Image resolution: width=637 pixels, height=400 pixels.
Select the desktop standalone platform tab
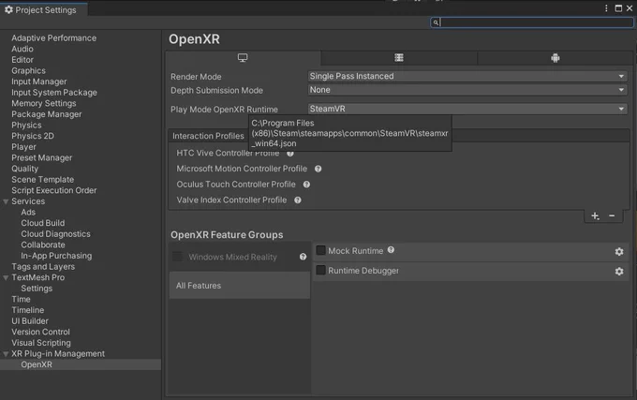pos(243,58)
